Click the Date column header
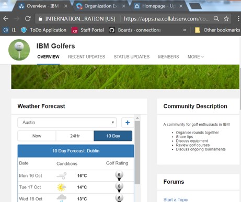This screenshot has width=241, height=202. (x=24, y=163)
